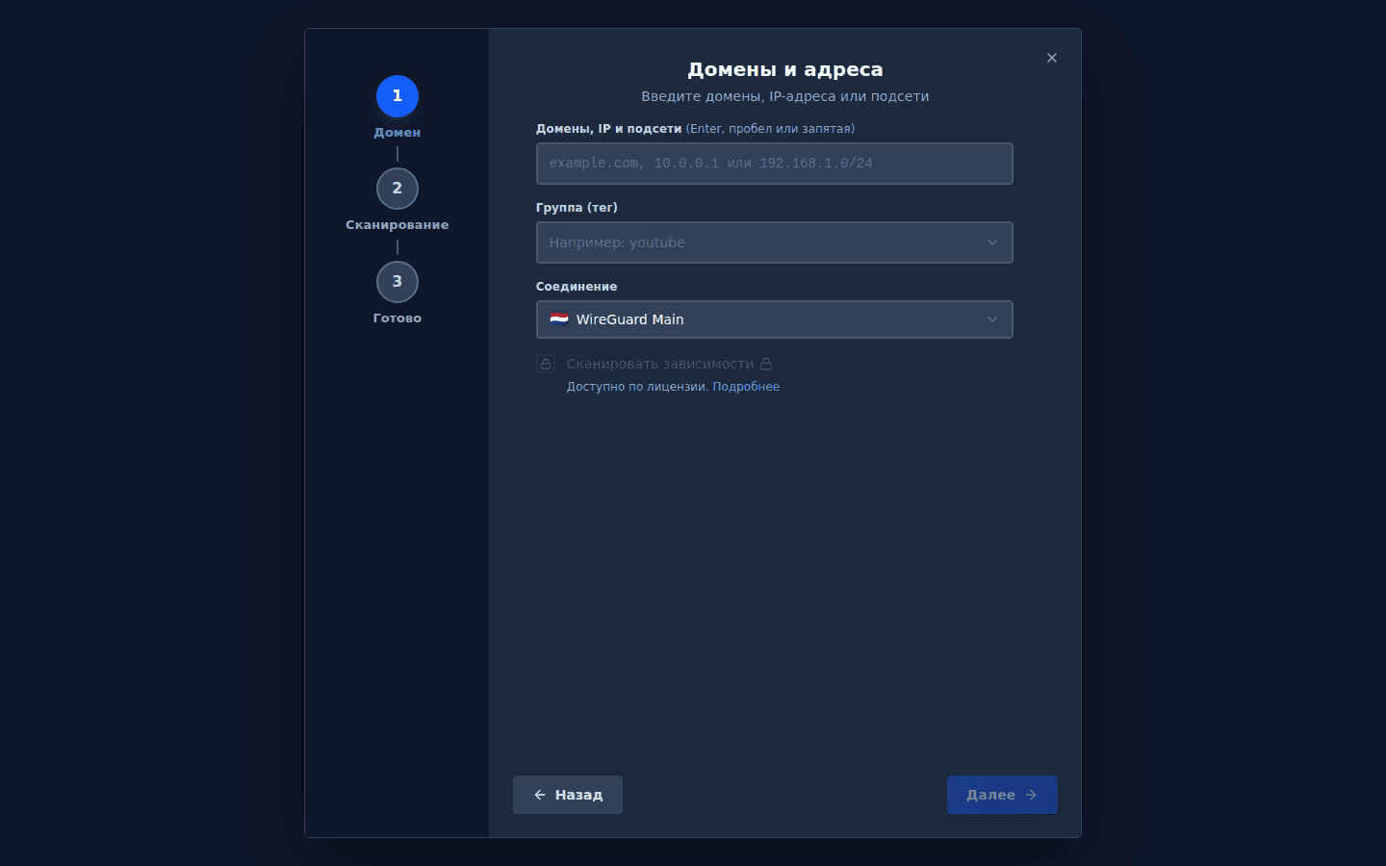1386x866 pixels.
Task: Click step 1 circle "Домен"
Action: coord(398,96)
